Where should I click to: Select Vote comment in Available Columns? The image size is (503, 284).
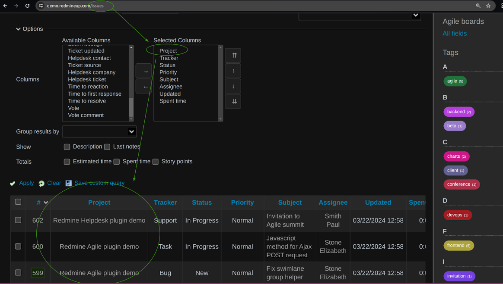tap(86, 115)
